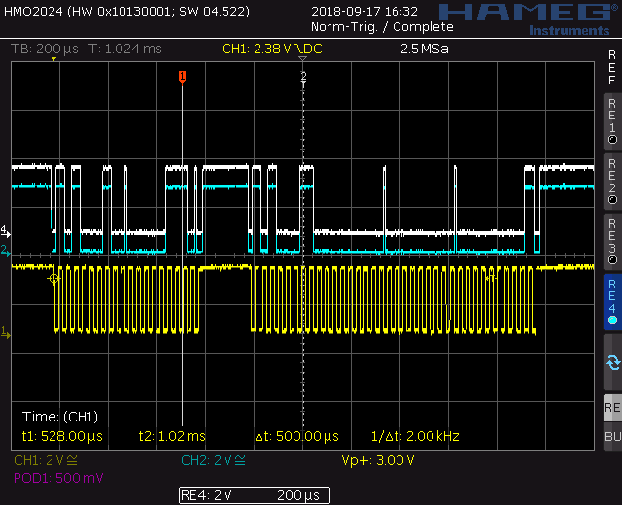Screen dimensions: 622x505
Task: Click the RE softkey tab
Action: tap(612, 408)
